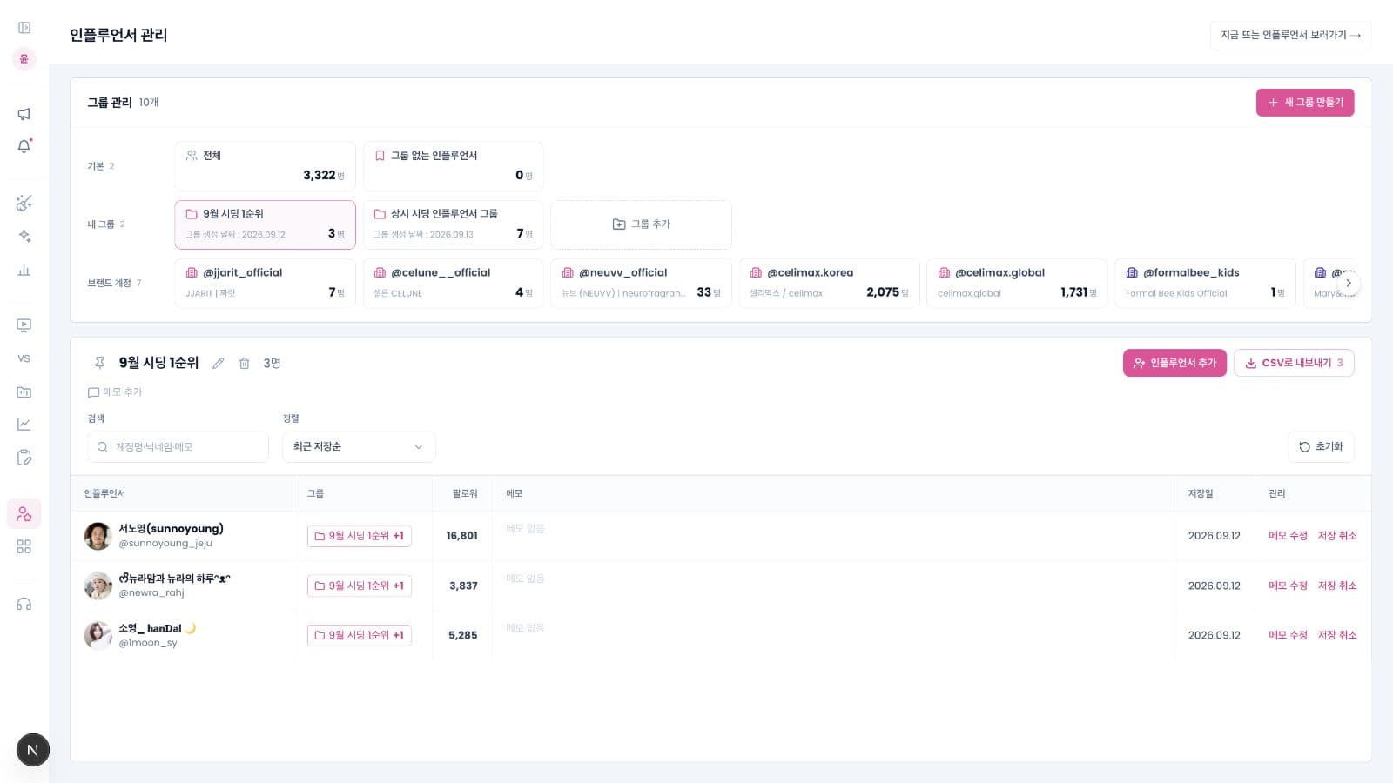Click 저장 취소 for newra_rahj row
The width and height of the screenshot is (1393, 783).
(1337, 586)
